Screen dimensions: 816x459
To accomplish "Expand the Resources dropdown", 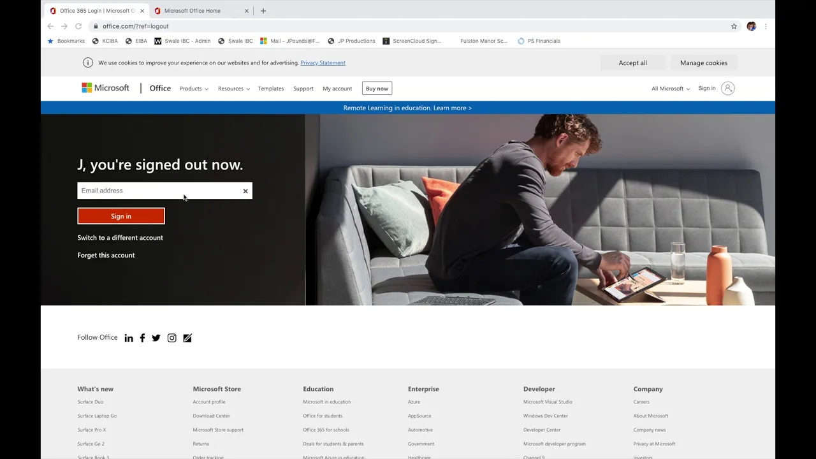I will pos(234,89).
